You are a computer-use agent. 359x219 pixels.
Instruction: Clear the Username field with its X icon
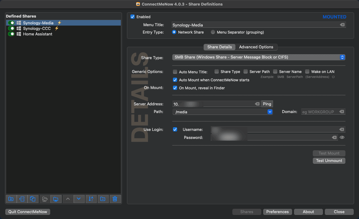pos(342,130)
